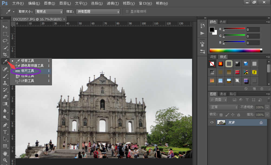Enable the 显示取样环 checkbox
Image resolution: width=271 pixels, height=165 pixels.
coord(127,12)
